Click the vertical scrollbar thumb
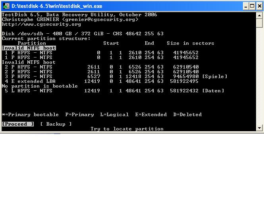This screenshot has height=203, width=264. (259, 23)
